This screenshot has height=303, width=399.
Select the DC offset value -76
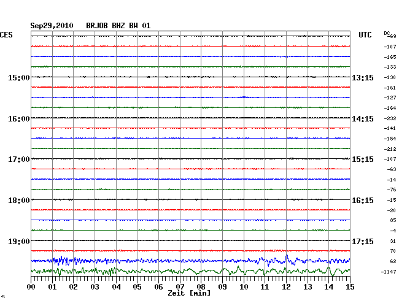(x=392, y=190)
